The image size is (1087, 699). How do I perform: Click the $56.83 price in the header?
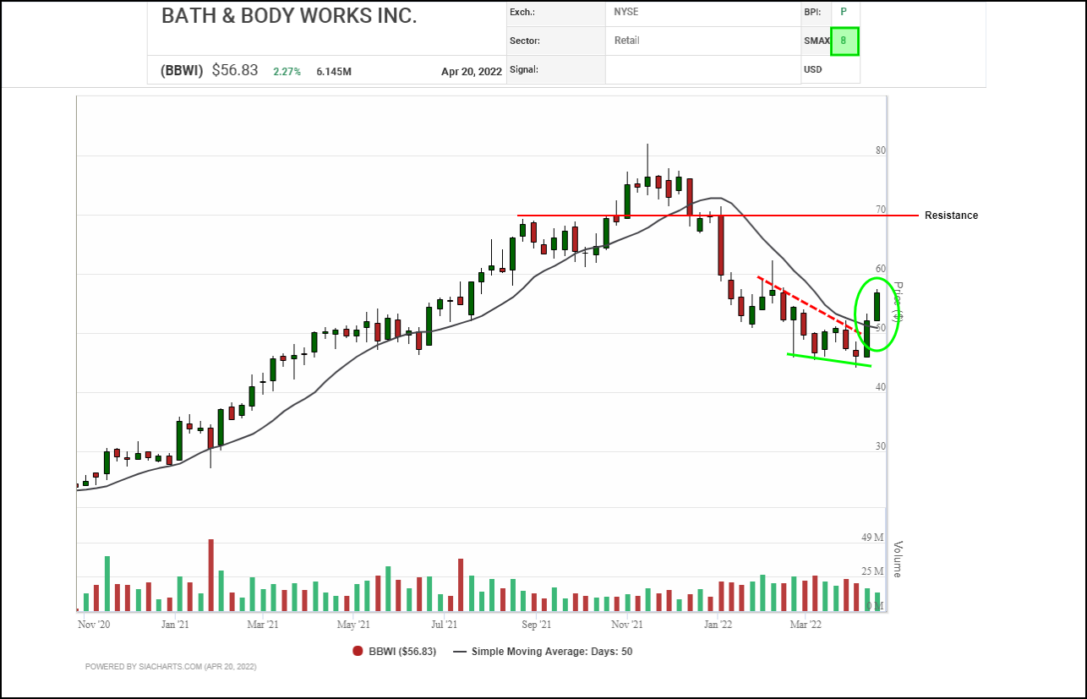(x=235, y=71)
